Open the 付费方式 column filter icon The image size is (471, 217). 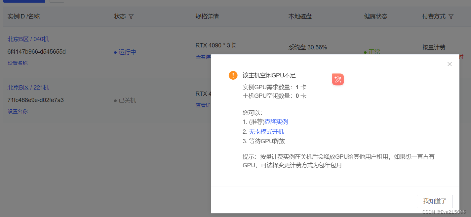pos(451,16)
